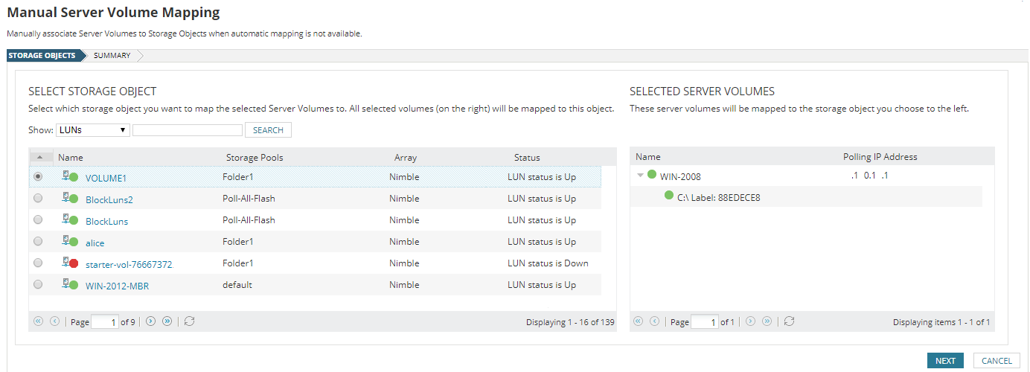Click the sort arrow column header
Screen dimensions: 1030x372
[x=40, y=157]
